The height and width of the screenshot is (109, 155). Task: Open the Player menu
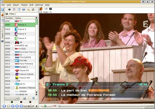pos(16,5)
